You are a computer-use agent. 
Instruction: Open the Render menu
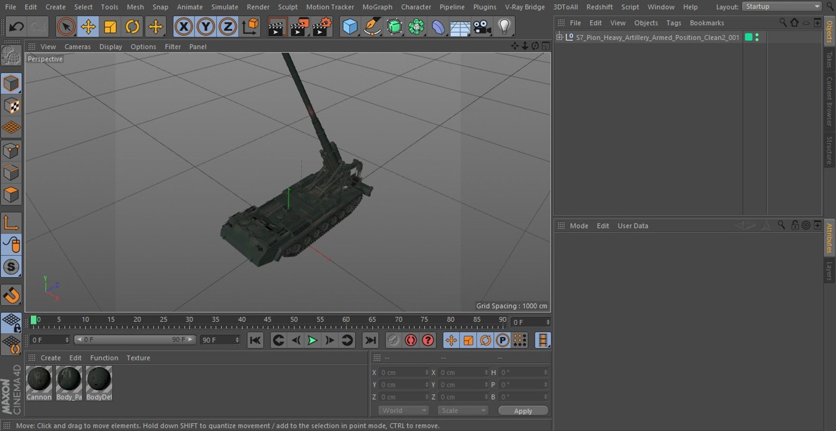pos(258,7)
